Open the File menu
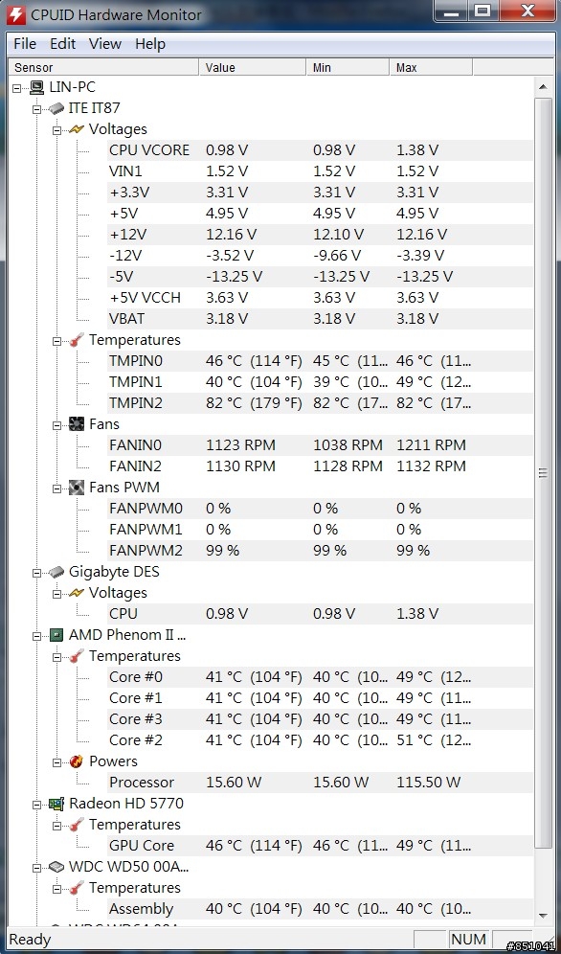 [x=25, y=44]
